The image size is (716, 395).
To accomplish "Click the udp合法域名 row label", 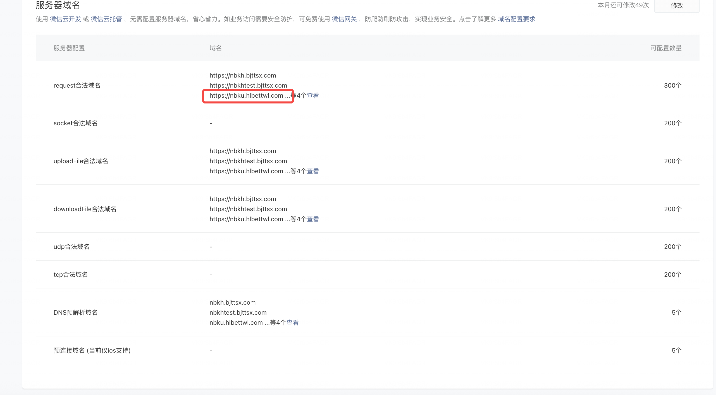I will point(71,247).
